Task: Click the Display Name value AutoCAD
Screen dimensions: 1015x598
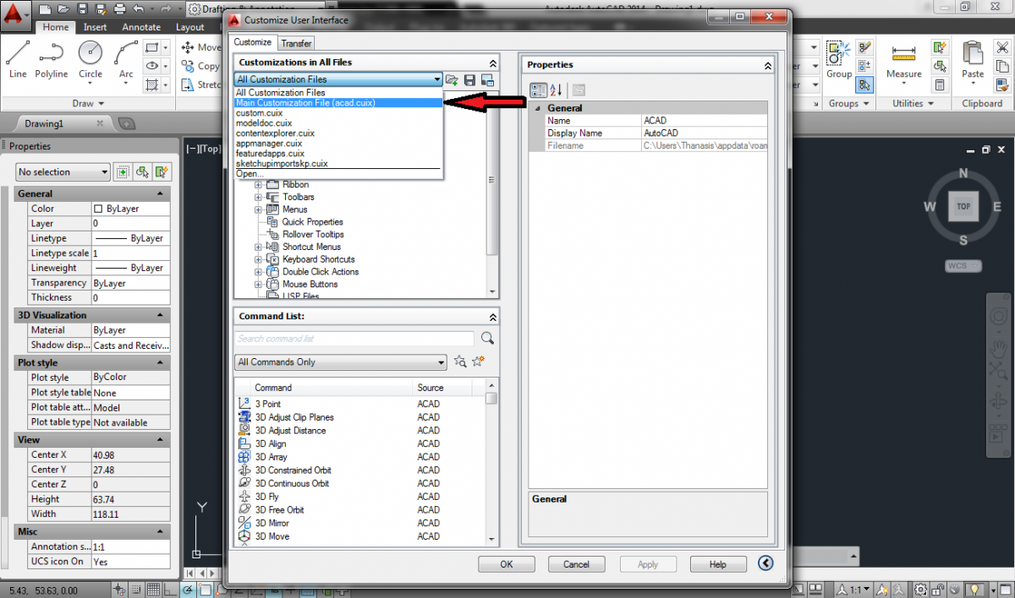Action: click(x=704, y=133)
